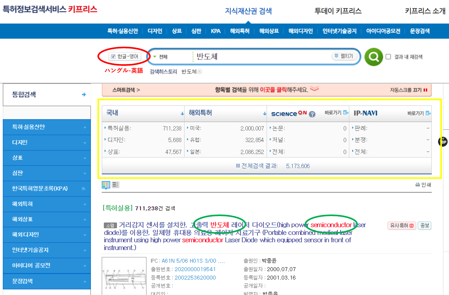Open sidebar 아이디어 공모전 item
The width and height of the screenshot is (449, 295).
(x=47, y=266)
